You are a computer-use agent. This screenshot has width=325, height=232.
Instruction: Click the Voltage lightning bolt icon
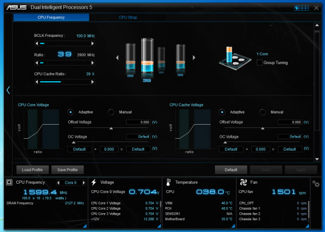(94, 182)
